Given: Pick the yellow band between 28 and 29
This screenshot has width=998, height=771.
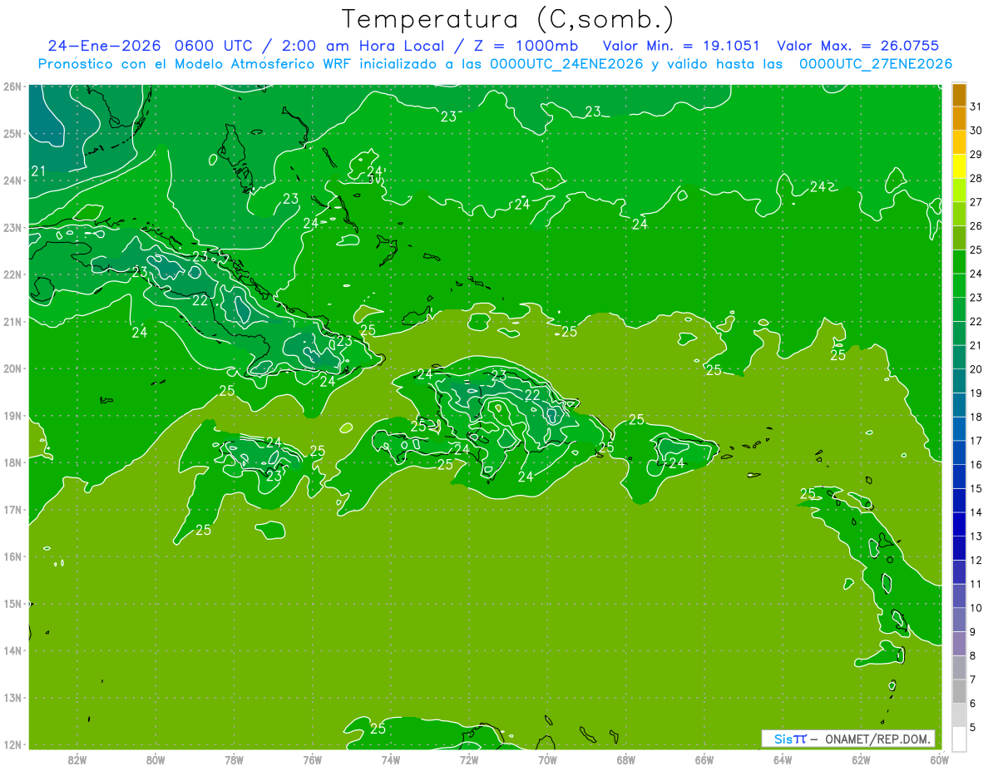Looking at the screenshot, I should tap(959, 166).
